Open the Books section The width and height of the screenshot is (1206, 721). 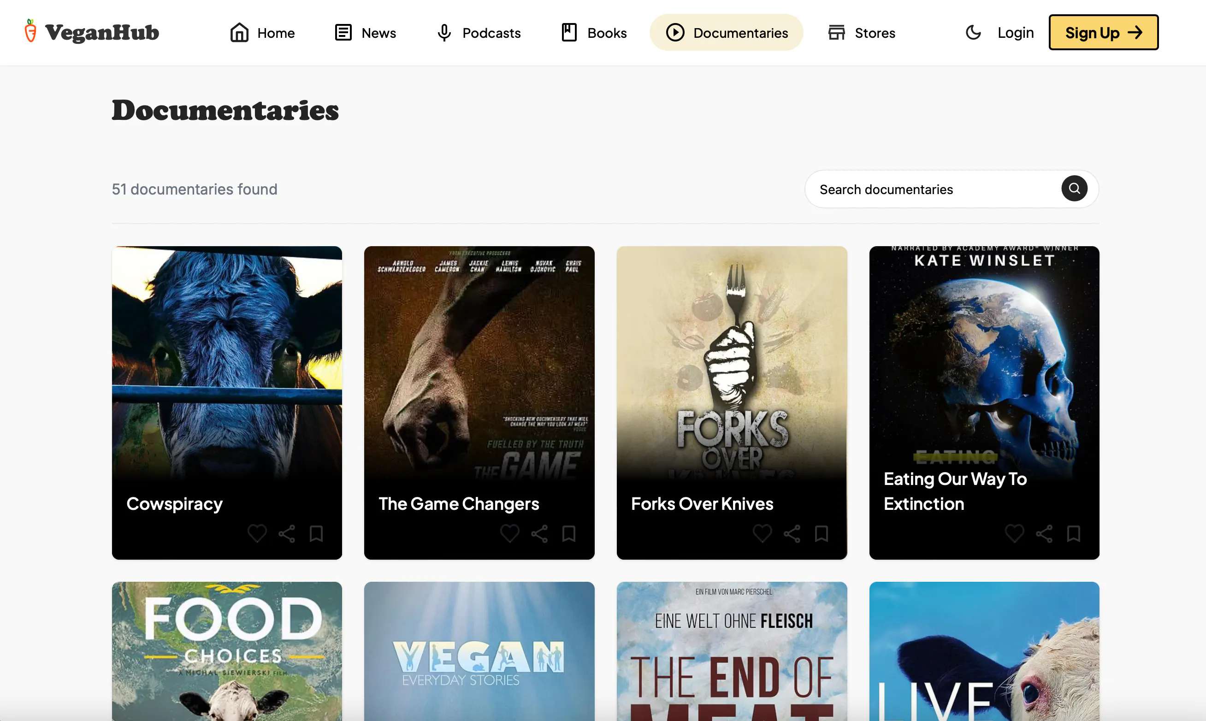(x=593, y=33)
